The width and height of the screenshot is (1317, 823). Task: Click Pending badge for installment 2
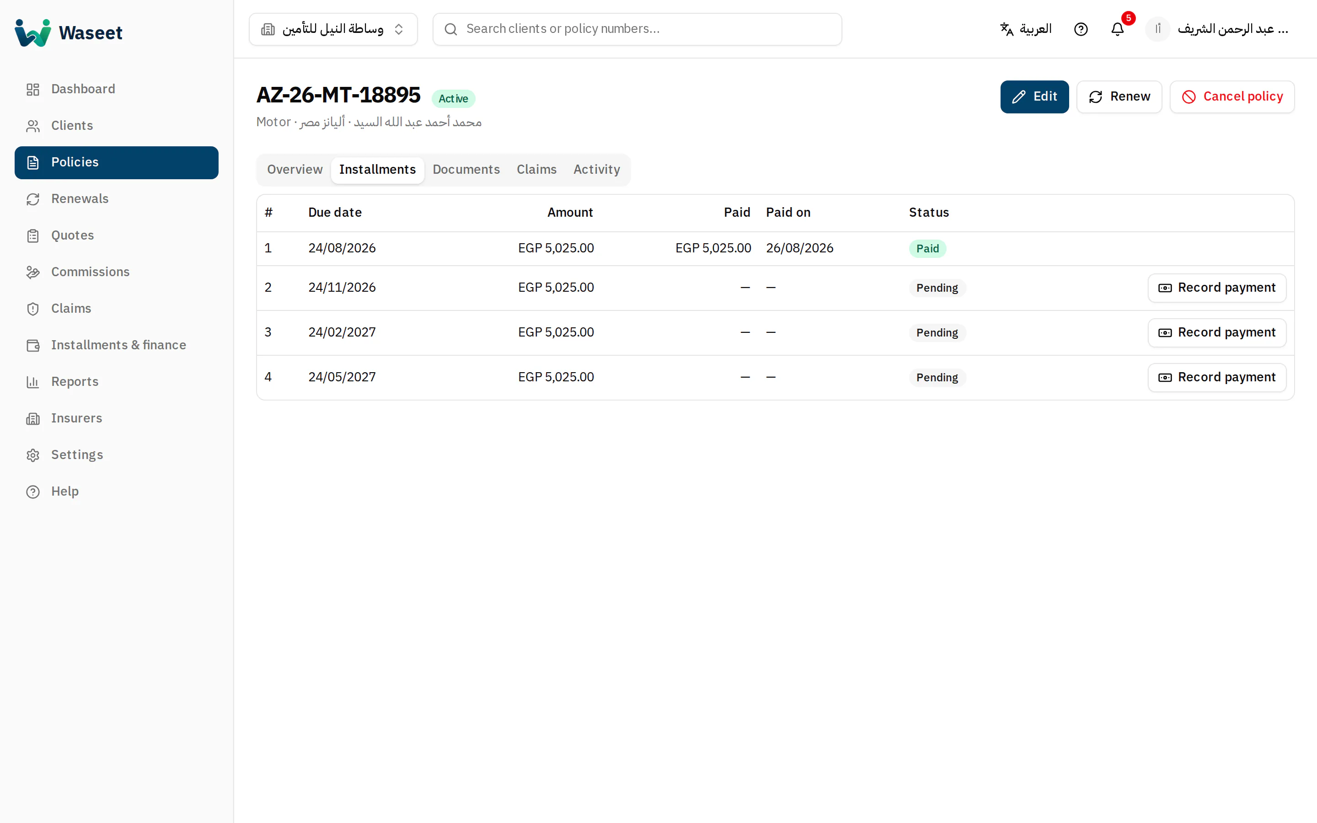click(937, 288)
